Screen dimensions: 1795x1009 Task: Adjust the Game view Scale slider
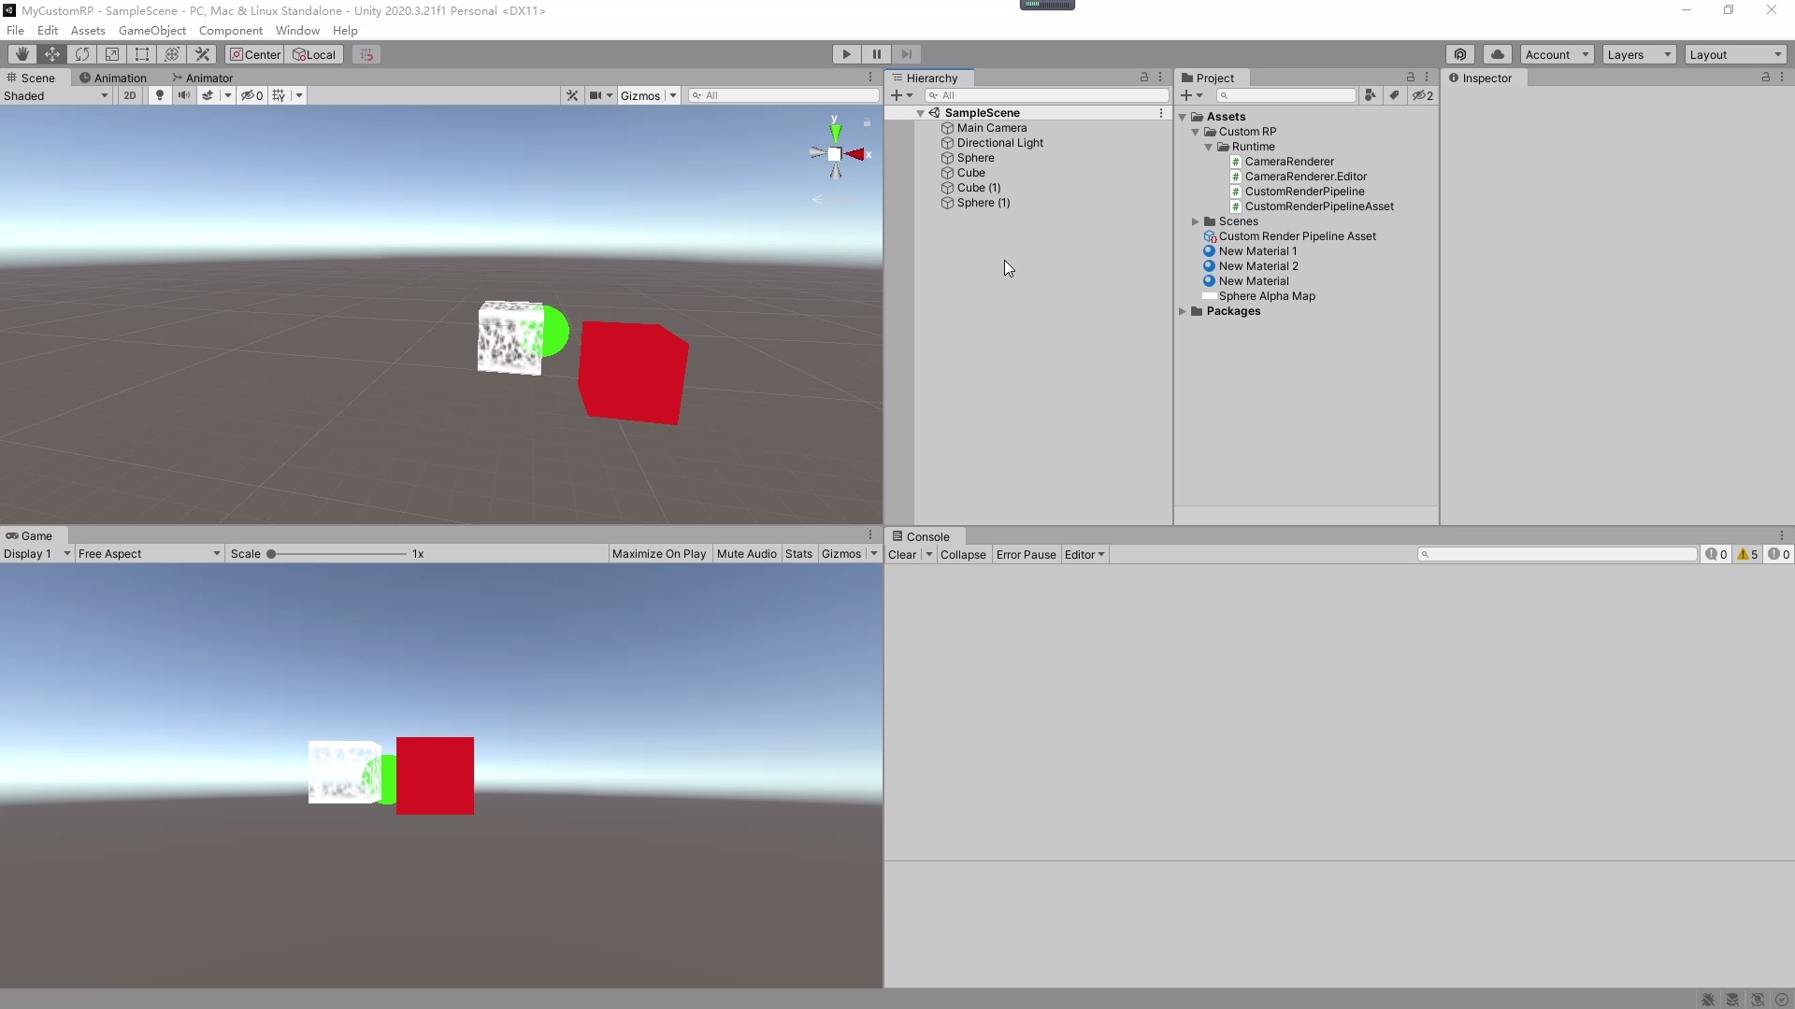pos(272,554)
